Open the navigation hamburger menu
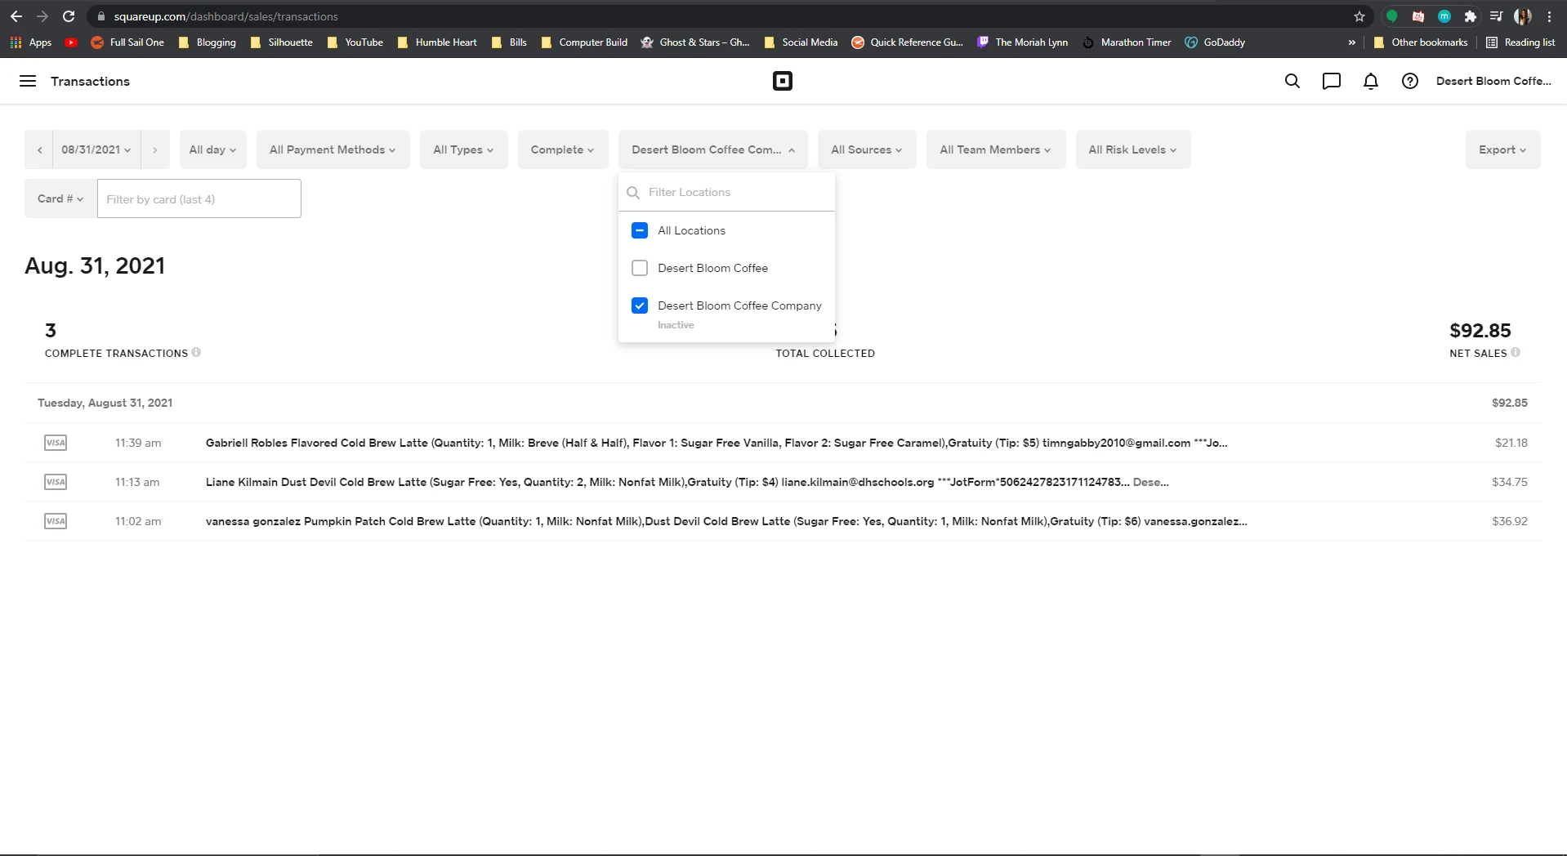The height and width of the screenshot is (856, 1567). [28, 81]
